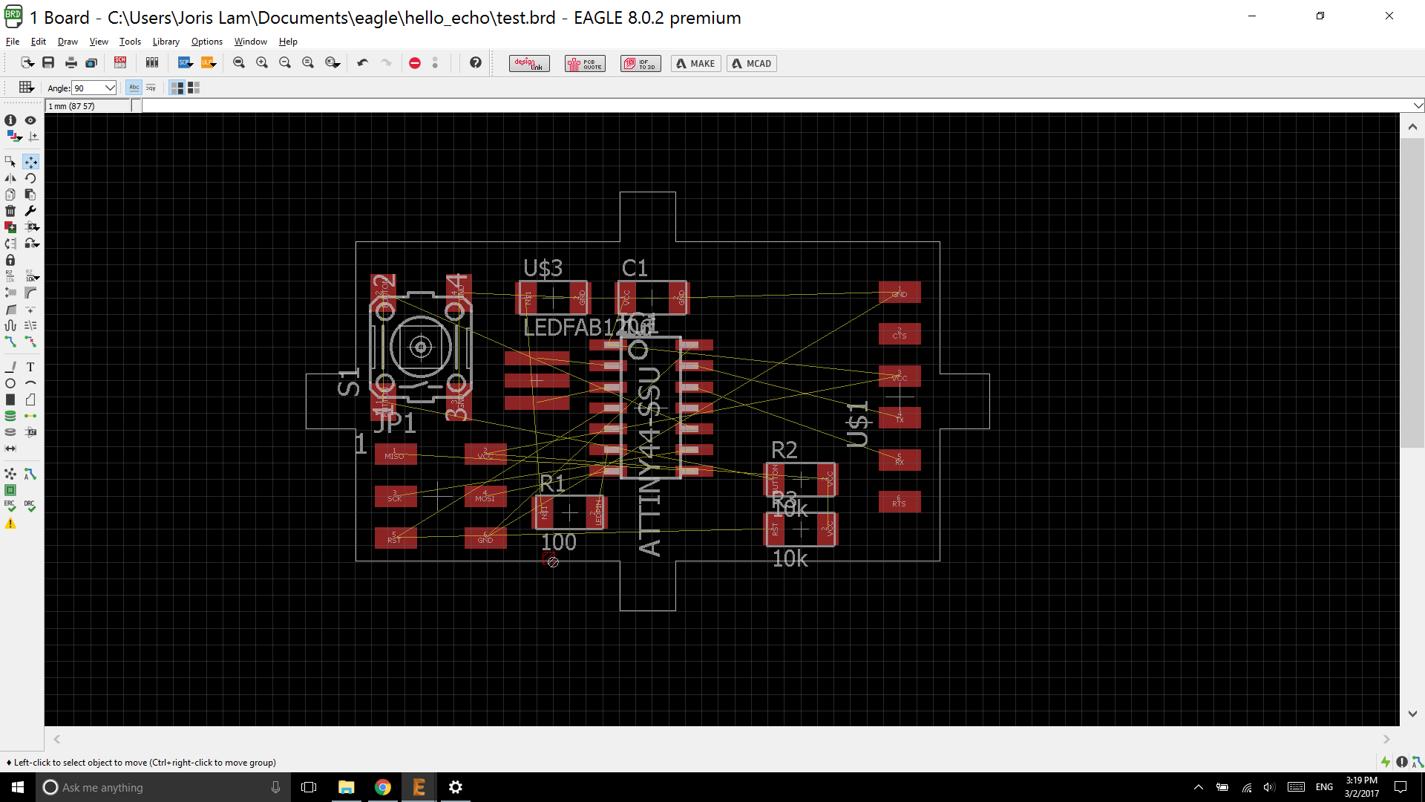
Task: Click the MAKE button
Action: coord(695,63)
